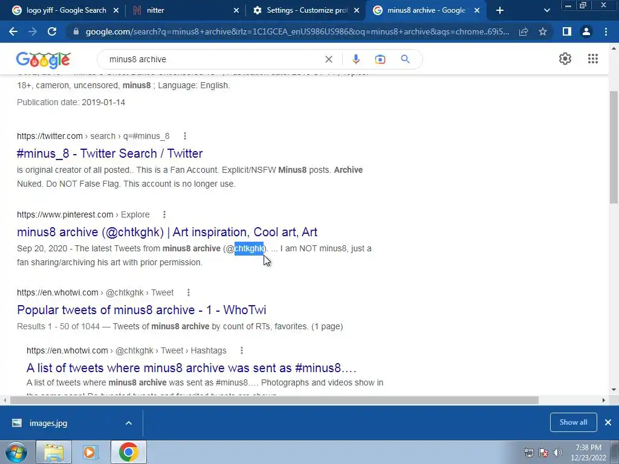Click the scroll down arrow
The width and height of the screenshot is (619, 464).
(x=614, y=390)
